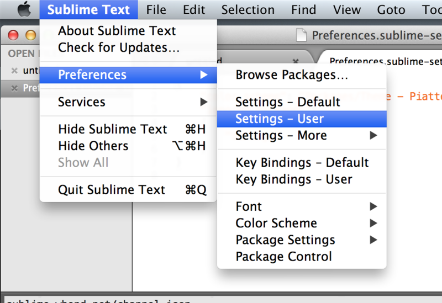Open the Apple menu icon
This screenshot has width=442, height=303.
point(24,9)
